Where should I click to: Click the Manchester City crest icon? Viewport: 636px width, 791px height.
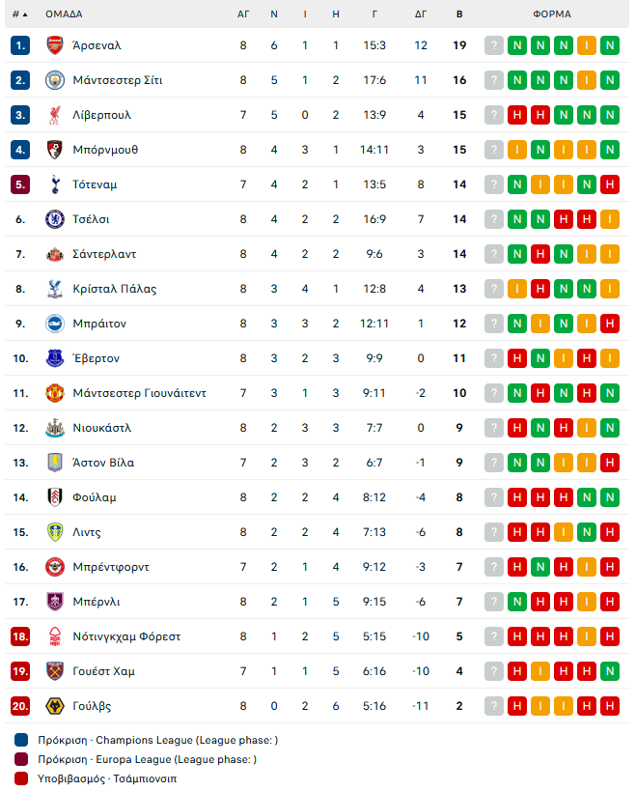click(x=55, y=80)
